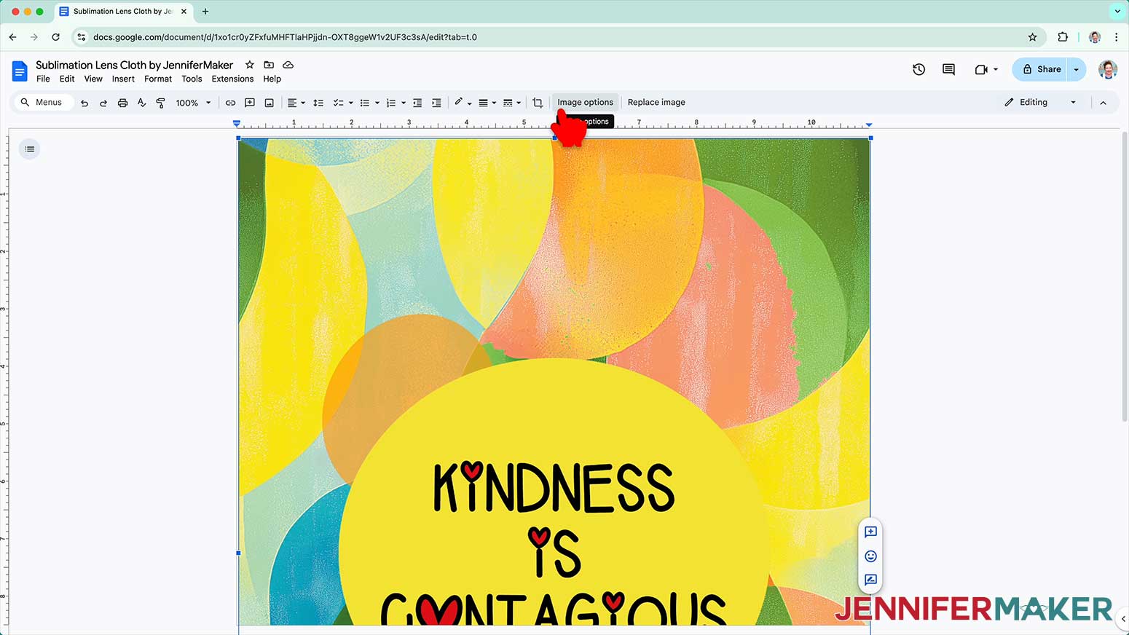Open zoom level 100% dropdown

[193, 103]
